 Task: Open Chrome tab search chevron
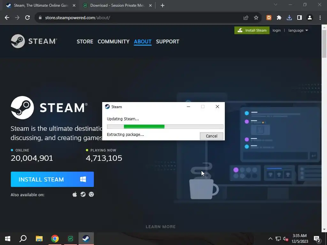click(x=276, y=4)
